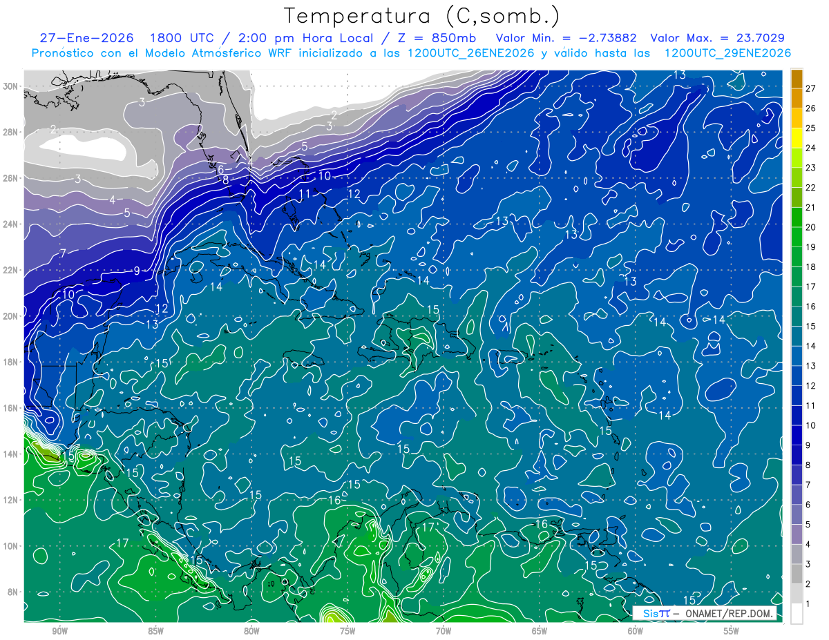
Task: Click the '75W' longitude axis label
Action: tap(347, 630)
